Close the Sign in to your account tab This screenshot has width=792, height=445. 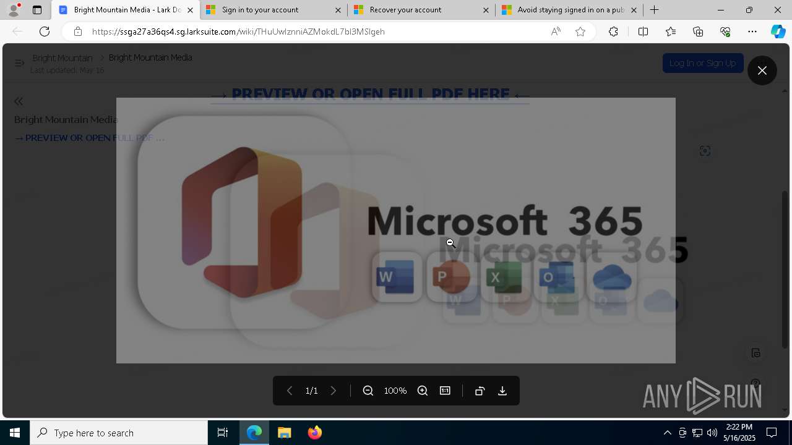(x=338, y=10)
